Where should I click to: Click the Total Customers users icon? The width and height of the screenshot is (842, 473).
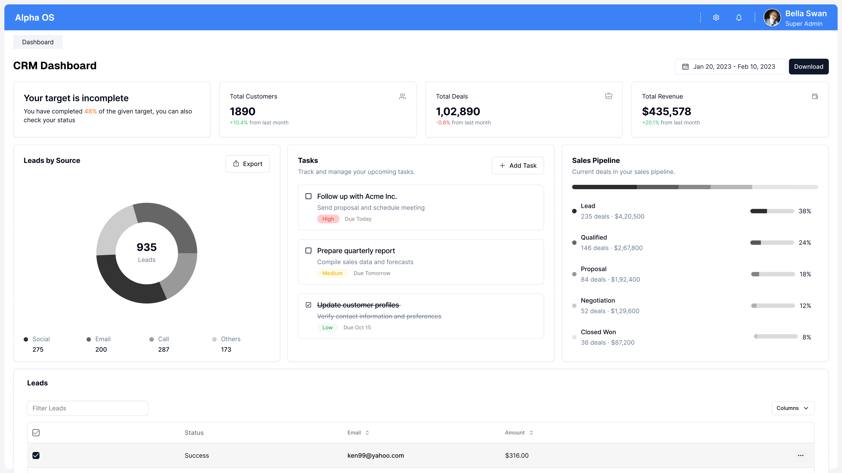tap(402, 96)
